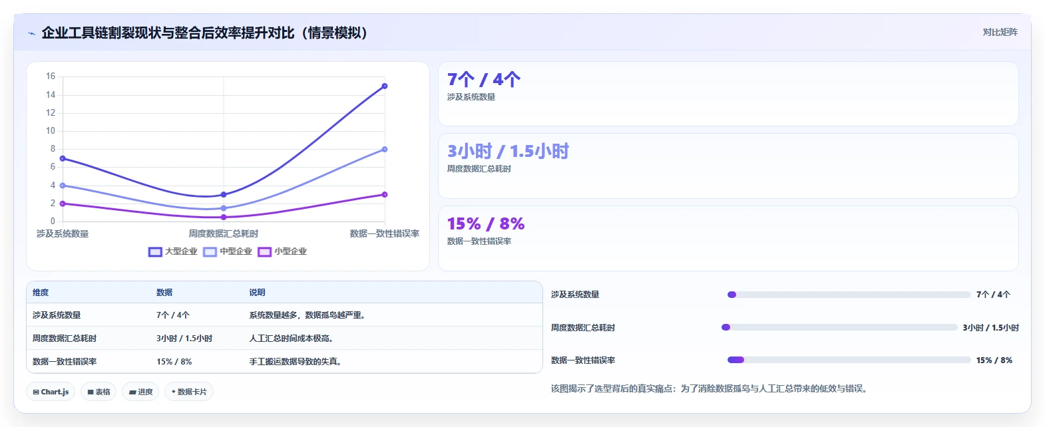Click the summary sentence starting 该图揭示了
1045x427 pixels.
click(710, 388)
